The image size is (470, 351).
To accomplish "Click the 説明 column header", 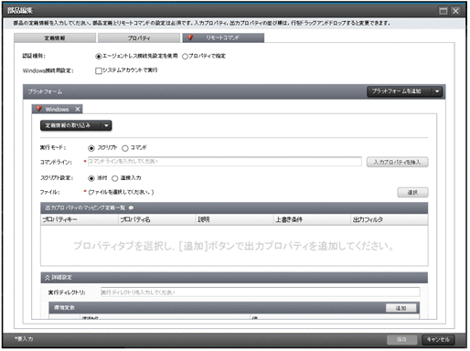I will (234, 219).
